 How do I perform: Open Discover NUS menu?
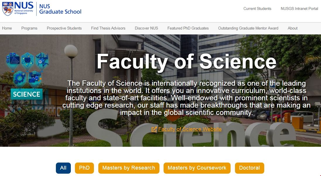point(146,28)
